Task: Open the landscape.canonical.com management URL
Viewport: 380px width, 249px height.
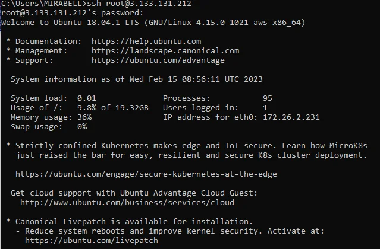Action: 165,51
